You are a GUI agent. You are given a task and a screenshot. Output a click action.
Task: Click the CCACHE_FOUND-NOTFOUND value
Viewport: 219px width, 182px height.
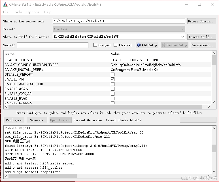point(135,60)
